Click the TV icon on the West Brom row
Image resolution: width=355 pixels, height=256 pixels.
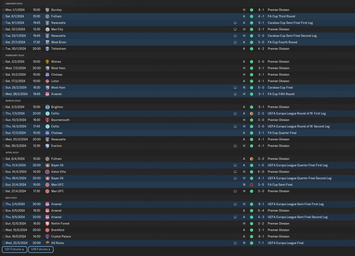pyautogui.click(x=235, y=42)
